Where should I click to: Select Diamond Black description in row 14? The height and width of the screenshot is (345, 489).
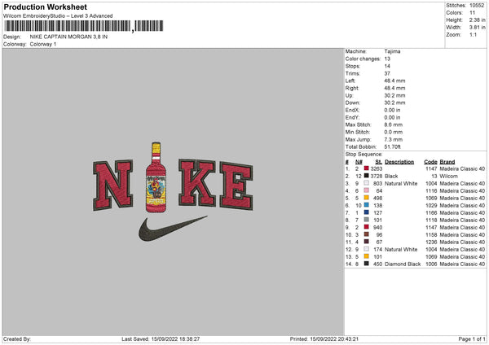click(x=403, y=264)
